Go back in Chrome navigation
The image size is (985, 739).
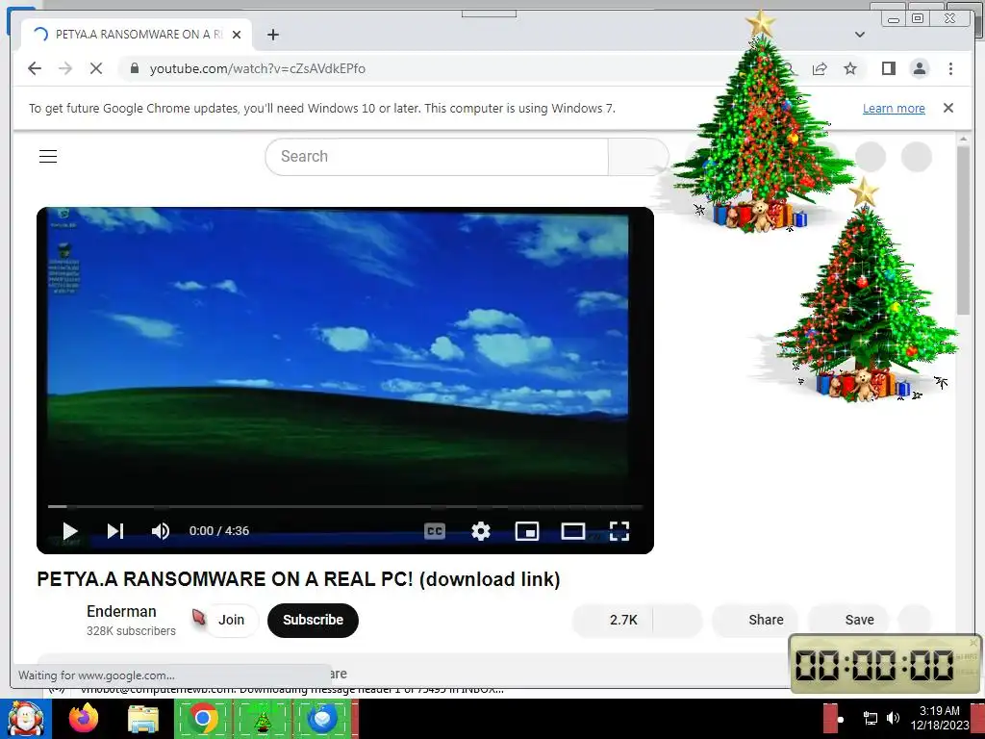(35, 68)
